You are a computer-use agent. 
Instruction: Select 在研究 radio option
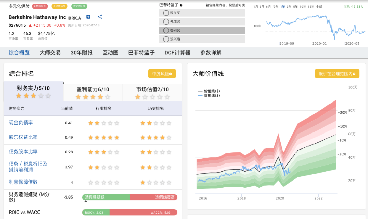166,30
